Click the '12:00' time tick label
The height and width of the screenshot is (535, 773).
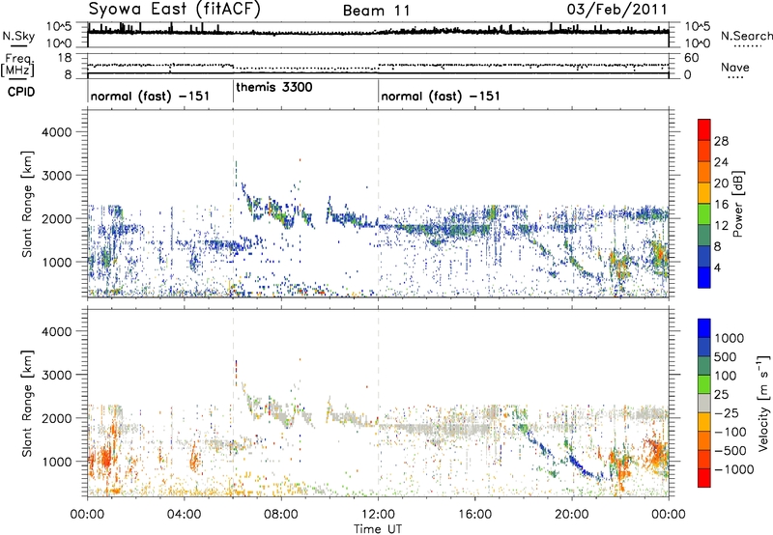(378, 515)
